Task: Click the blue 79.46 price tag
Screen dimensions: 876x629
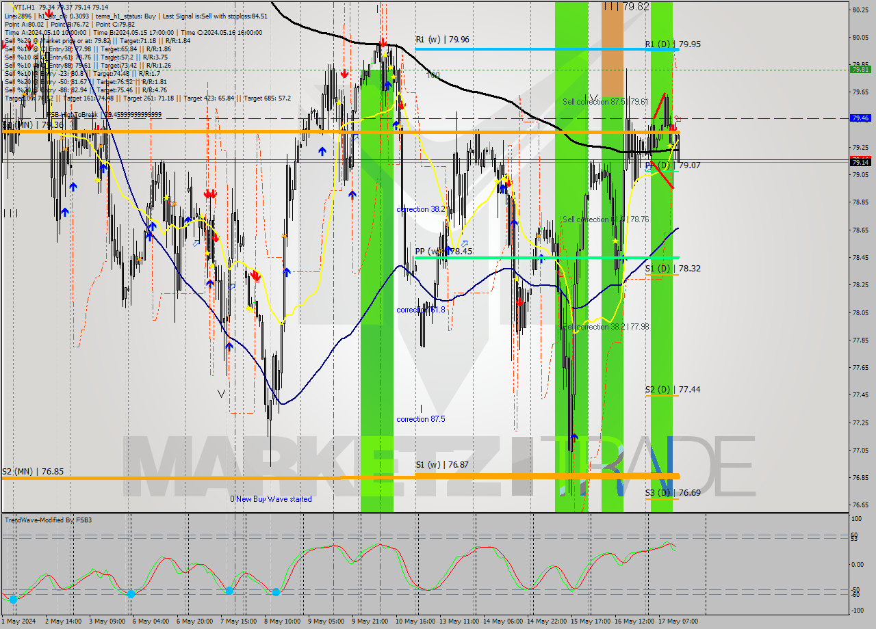Action: 860,118
